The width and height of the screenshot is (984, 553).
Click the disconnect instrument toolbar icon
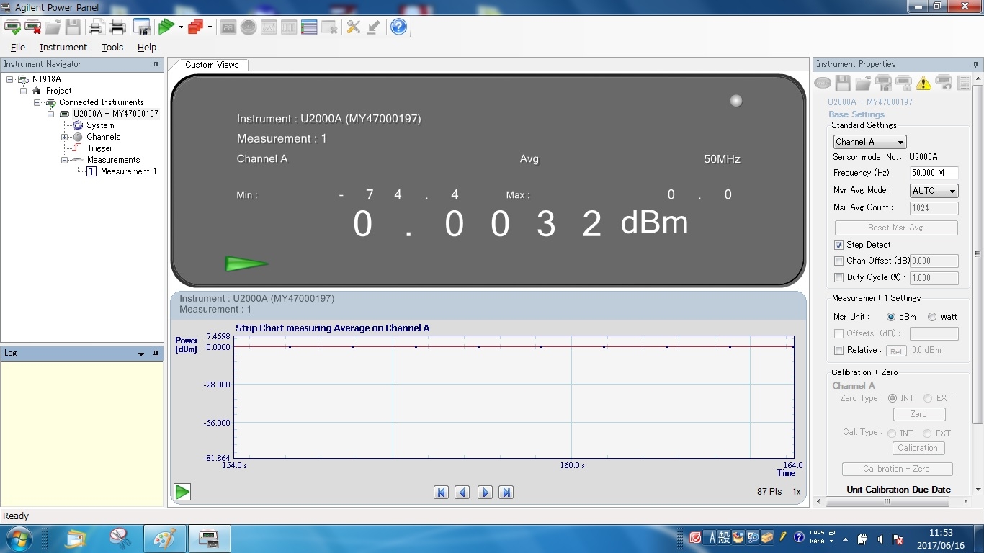click(x=32, y=27)
